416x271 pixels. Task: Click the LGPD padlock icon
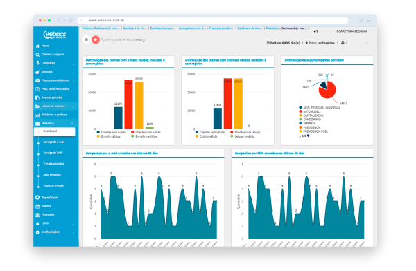tap(37, 223)
